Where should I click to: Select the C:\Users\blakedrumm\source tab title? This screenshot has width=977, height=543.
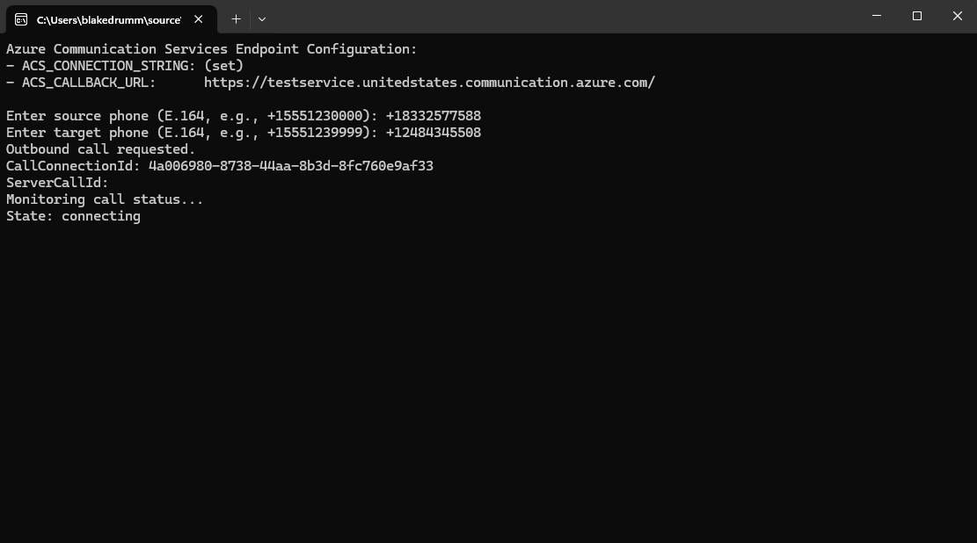(108, 19)
